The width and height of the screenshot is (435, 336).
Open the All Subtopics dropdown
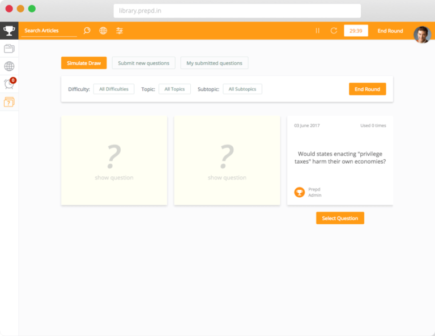242,89
